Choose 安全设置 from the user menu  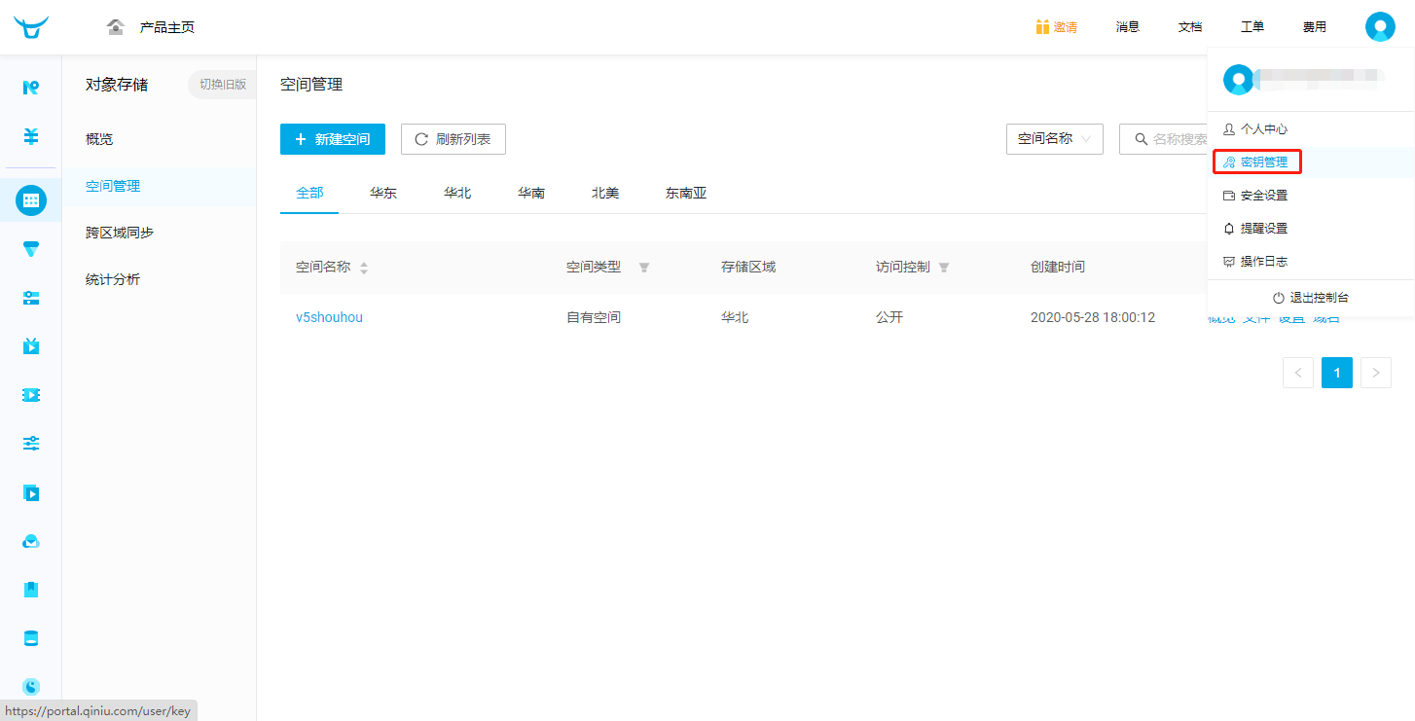coord(1263,196)
